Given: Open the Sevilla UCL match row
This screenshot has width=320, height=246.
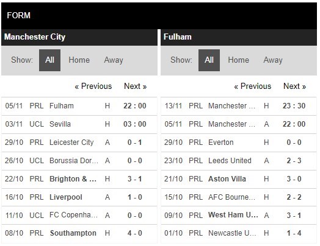Looking at the screenshot, I should (x=79, y=124).
